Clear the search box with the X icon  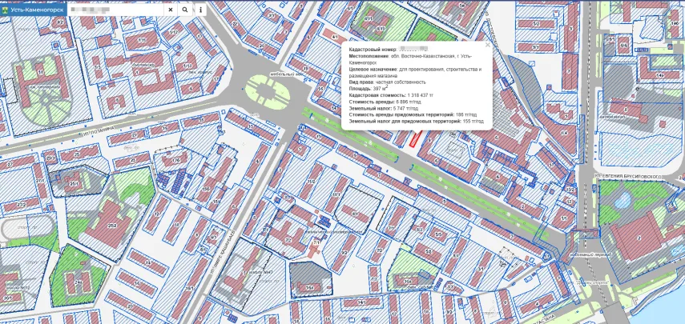170,10
